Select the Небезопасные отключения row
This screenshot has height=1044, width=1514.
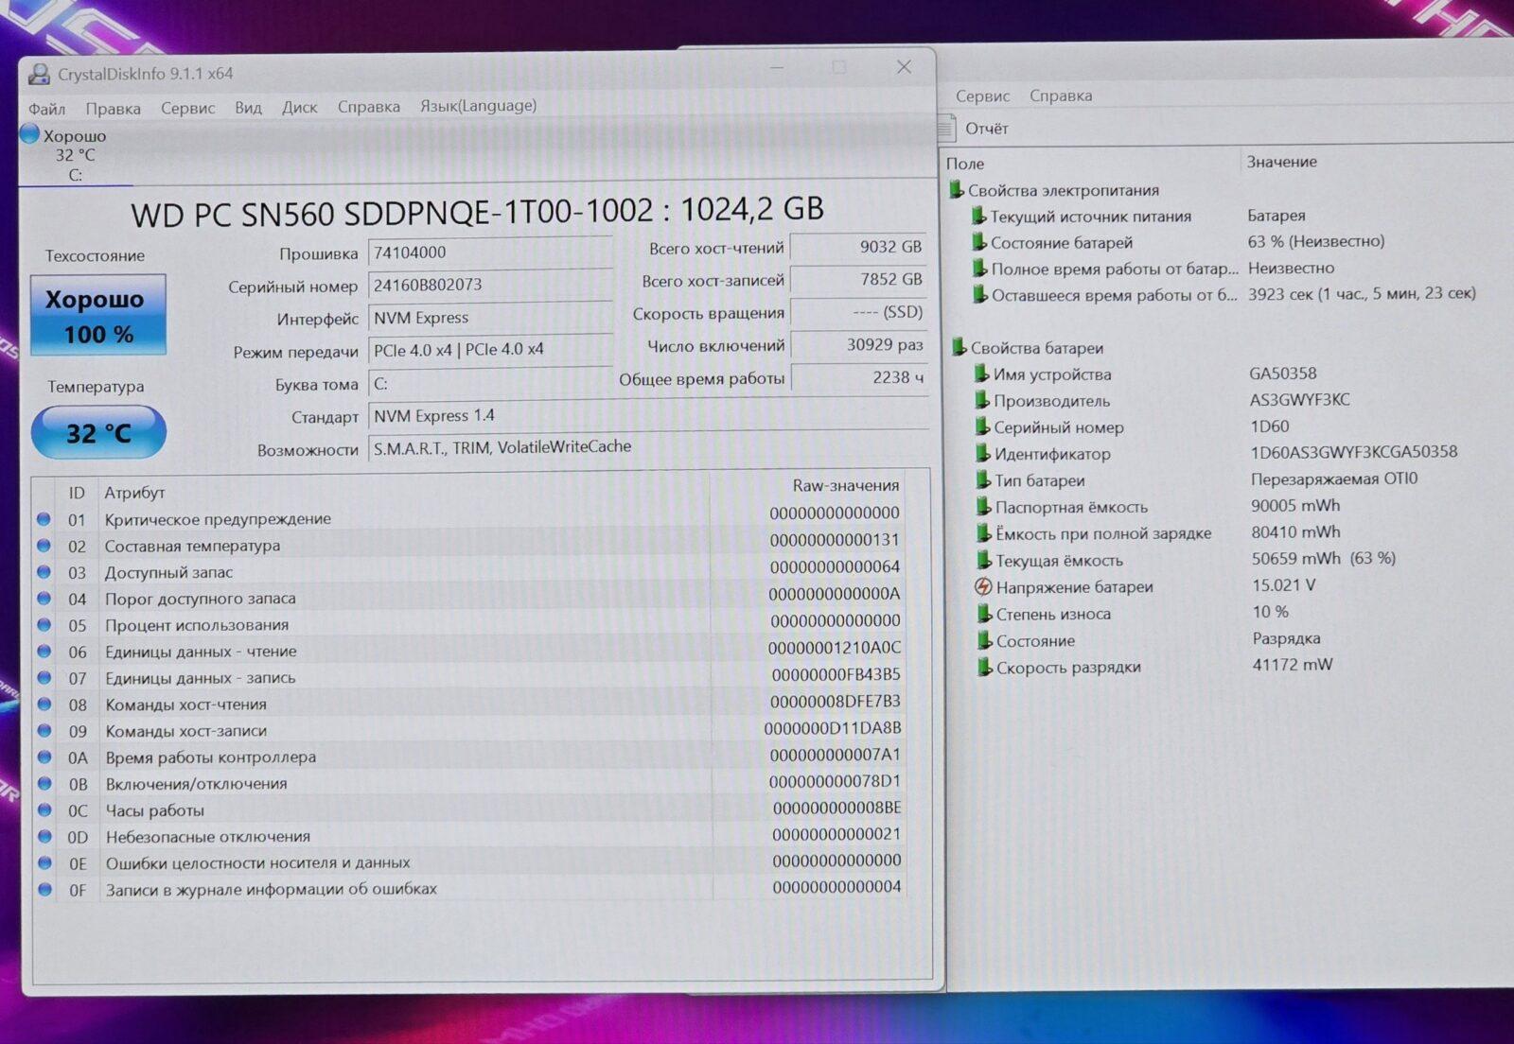(x=469, y=836)
